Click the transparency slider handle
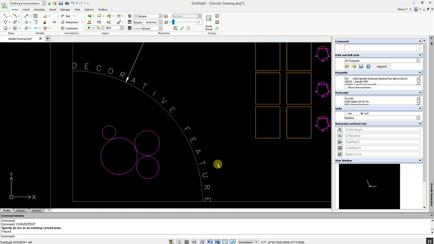Viewport: 434px width, 244px height. pyautogui.click(x=173, y=22)
